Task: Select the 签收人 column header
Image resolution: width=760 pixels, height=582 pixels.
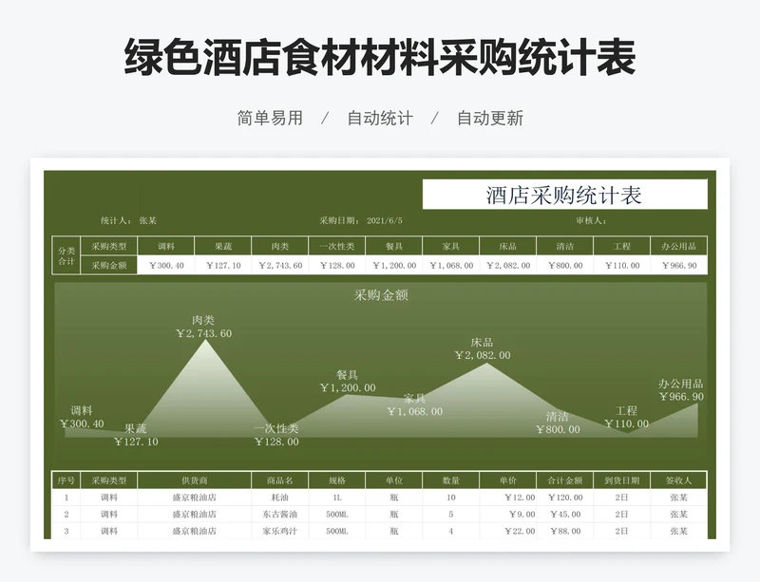Action: pos(678,480)
